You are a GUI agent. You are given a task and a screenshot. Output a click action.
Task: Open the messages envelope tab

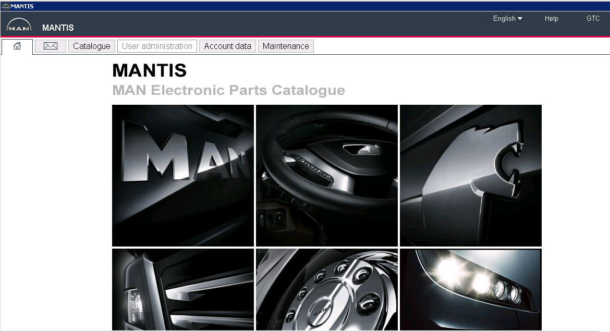coord(51,46)
